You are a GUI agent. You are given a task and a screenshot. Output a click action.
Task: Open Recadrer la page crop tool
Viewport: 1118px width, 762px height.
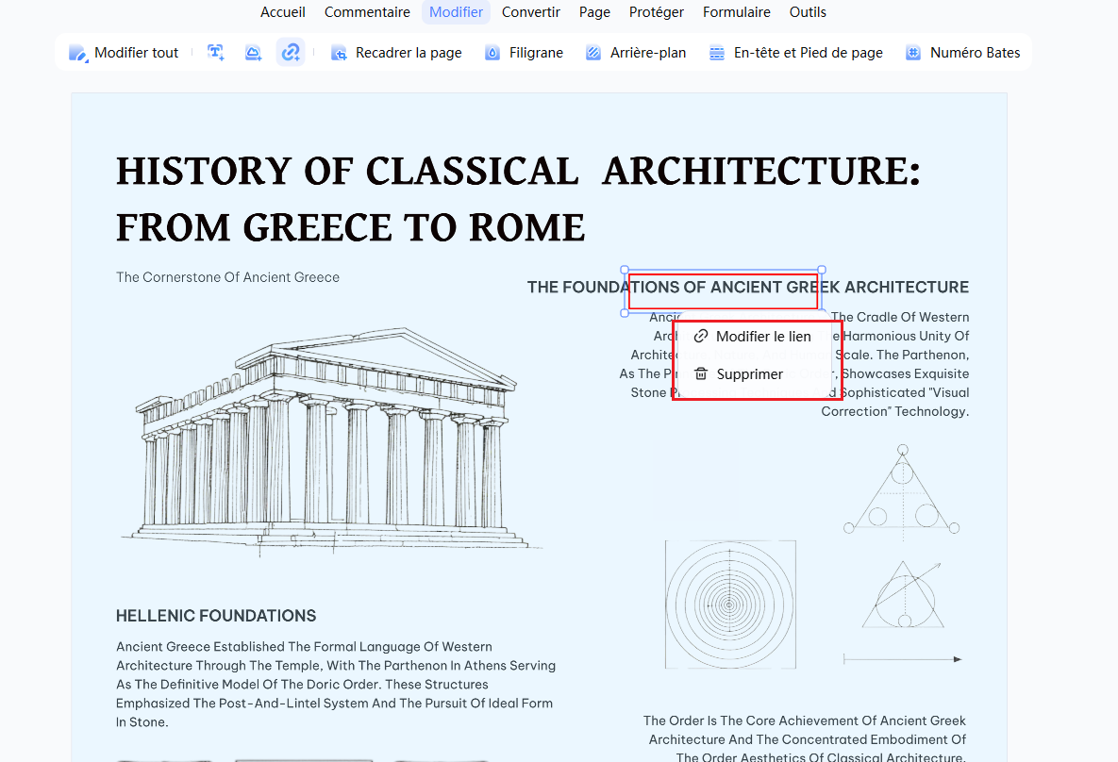[x=396, y=53]
